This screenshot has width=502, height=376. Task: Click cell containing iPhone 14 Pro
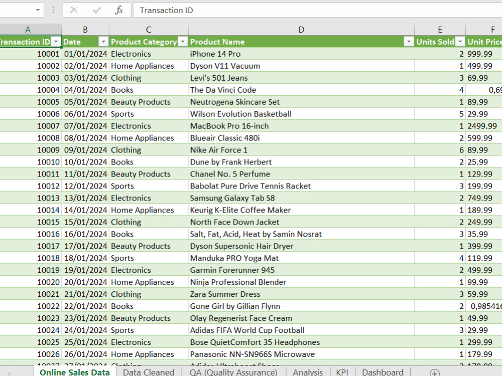point(301,54)
